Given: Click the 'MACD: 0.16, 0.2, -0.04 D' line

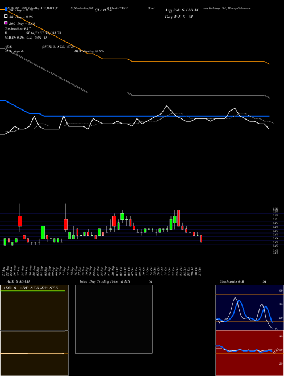Looking at the screenshot, I should (x=26, y=38).
